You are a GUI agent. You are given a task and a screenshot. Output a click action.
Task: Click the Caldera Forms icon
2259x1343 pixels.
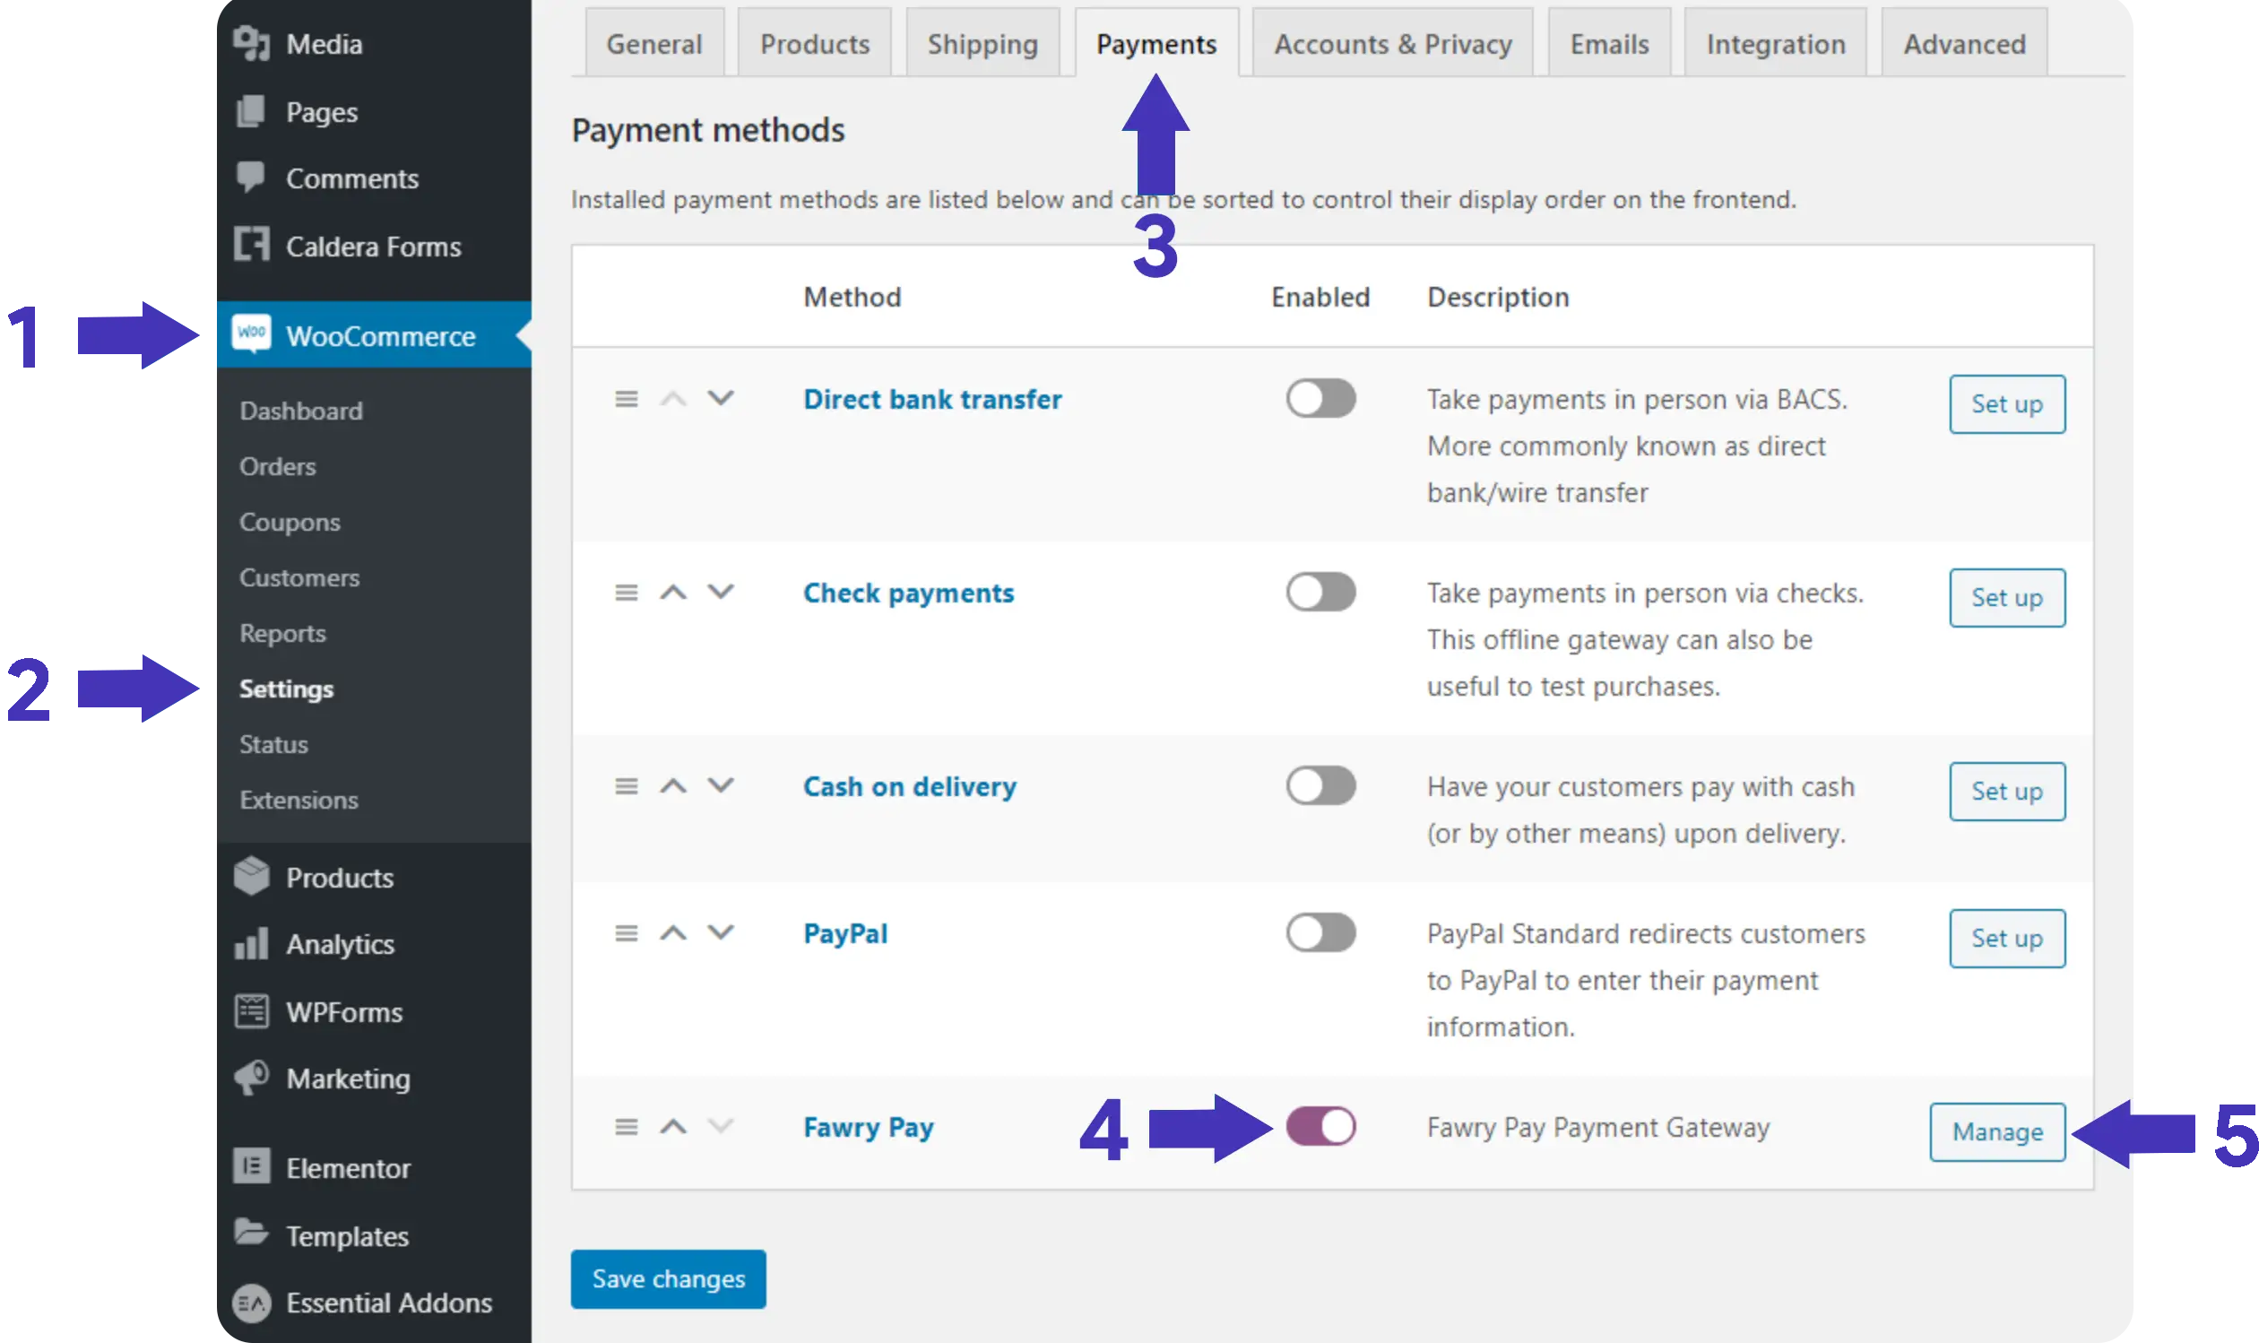[x=252, y=245]
